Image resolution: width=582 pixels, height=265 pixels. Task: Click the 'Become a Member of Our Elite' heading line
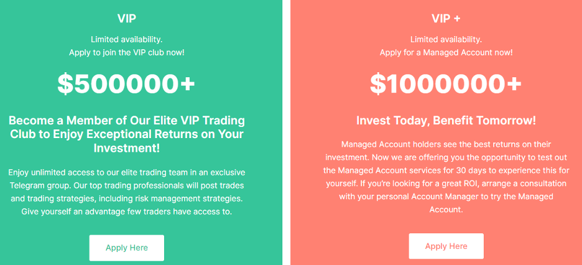coord(127,121)
